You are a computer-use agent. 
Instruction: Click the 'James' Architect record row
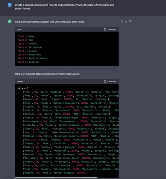(71, 129)
